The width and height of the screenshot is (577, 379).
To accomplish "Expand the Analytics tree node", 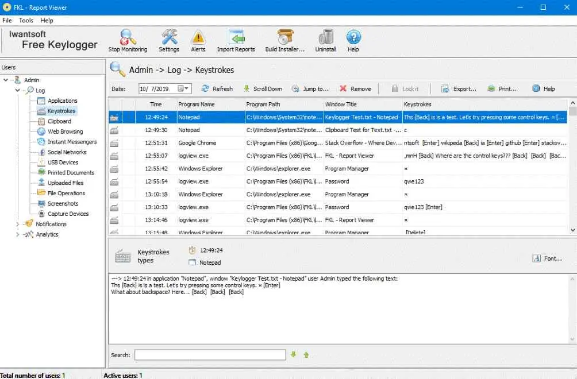I will pos(18,234).
